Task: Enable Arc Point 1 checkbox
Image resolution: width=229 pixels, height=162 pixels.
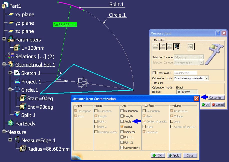Action: [x=122, y=137]
